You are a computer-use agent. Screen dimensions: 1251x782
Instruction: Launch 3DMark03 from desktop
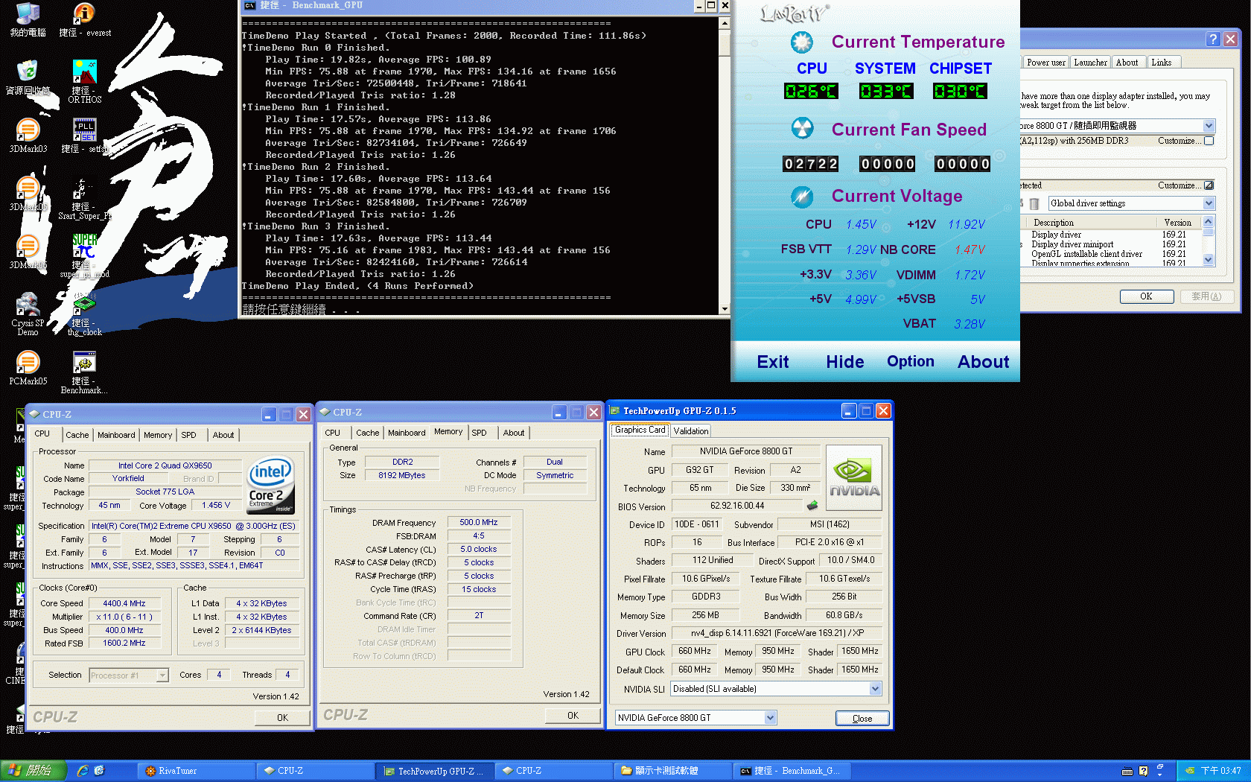pos(28,136)
